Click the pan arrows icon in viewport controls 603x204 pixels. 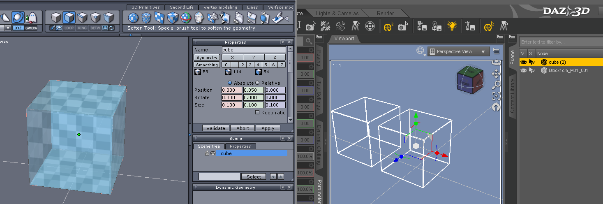click(x=496, y=74)
